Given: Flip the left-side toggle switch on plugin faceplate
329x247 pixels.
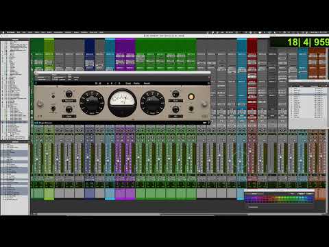Looking at the screenshot, I should (53, 108).
